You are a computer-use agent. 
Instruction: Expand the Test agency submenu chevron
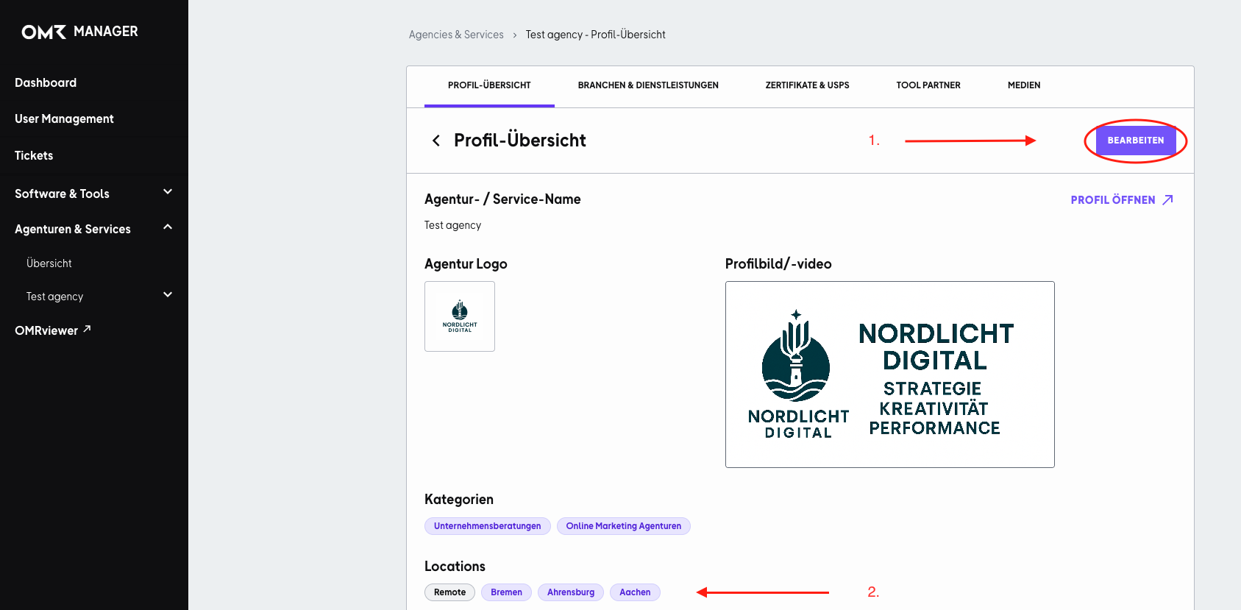click(x=168, y=295)
